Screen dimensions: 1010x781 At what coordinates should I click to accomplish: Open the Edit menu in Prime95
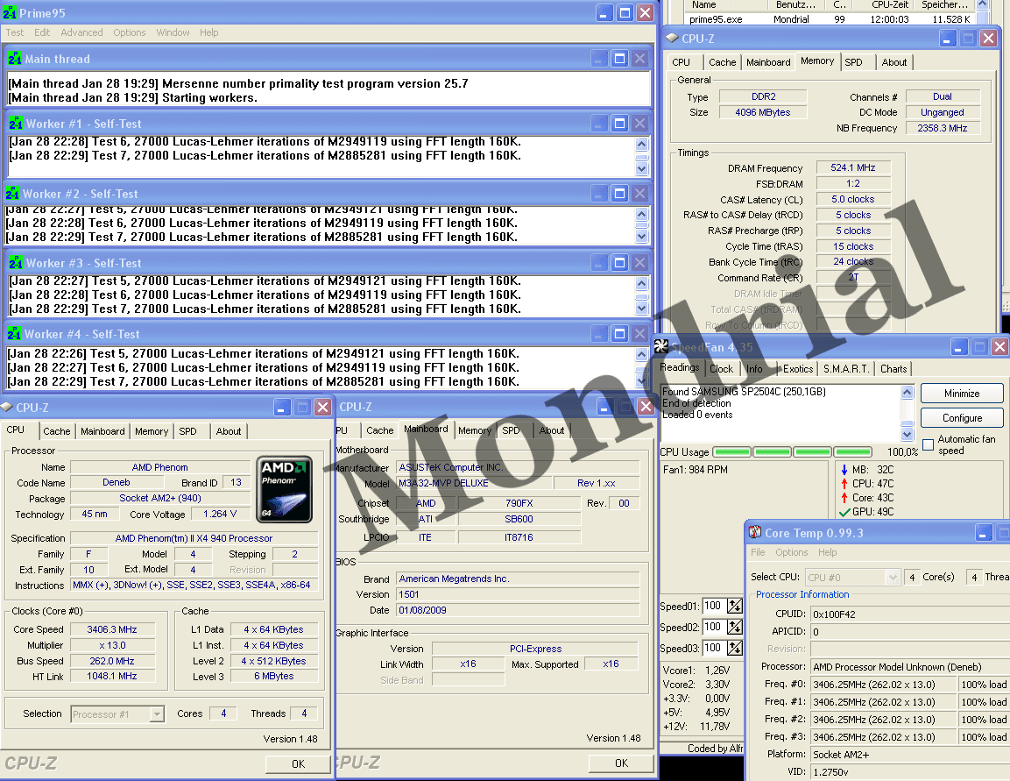[x=42, y=32]
